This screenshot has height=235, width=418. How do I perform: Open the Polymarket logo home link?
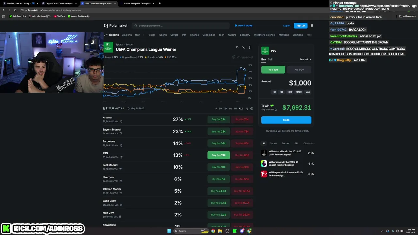tap(116, 25)
